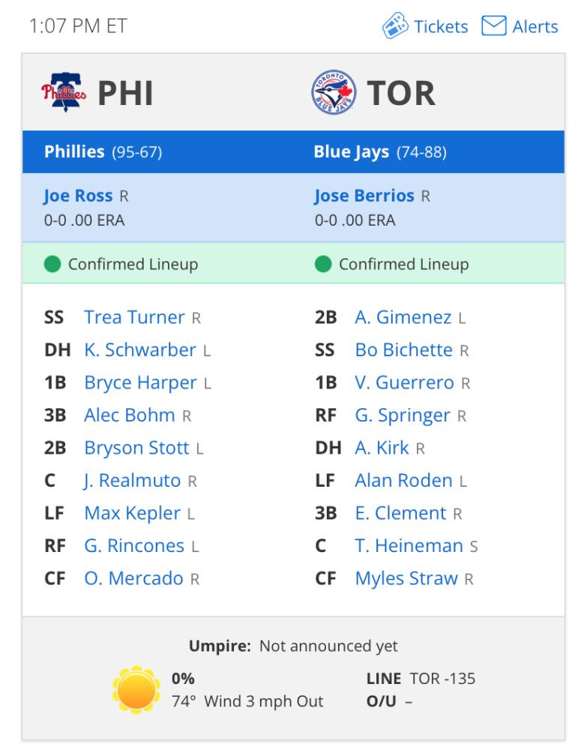Click the Phillies team logo
587x750 pixels.
coord(64,91)
